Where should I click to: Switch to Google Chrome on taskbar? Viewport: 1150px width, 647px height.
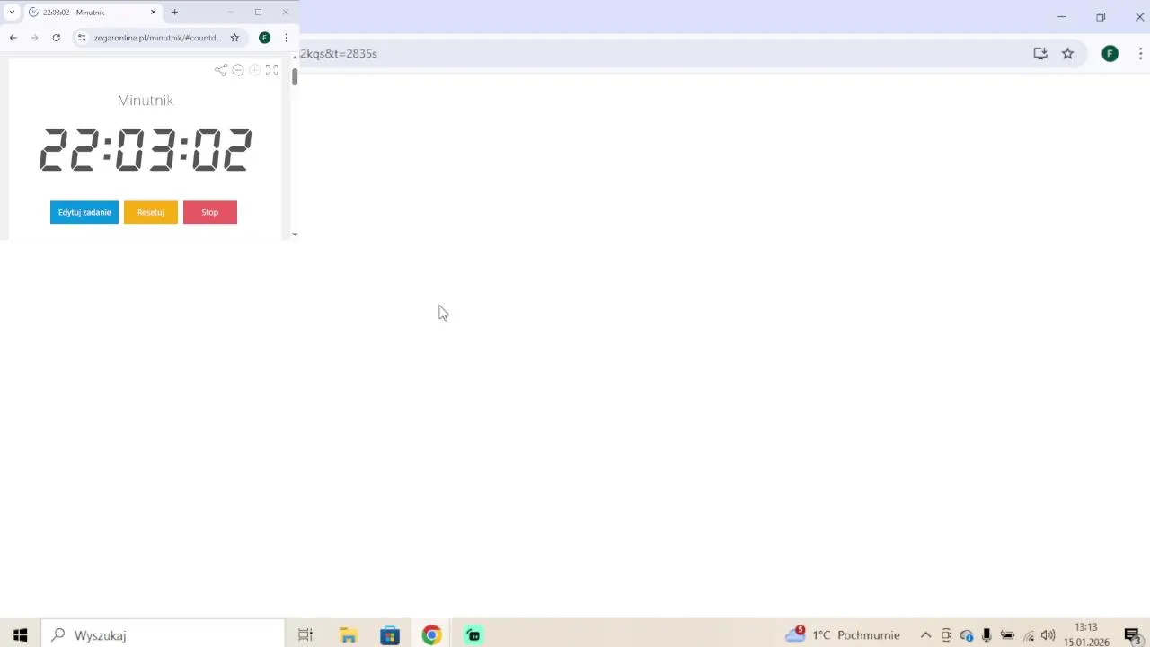432,635
